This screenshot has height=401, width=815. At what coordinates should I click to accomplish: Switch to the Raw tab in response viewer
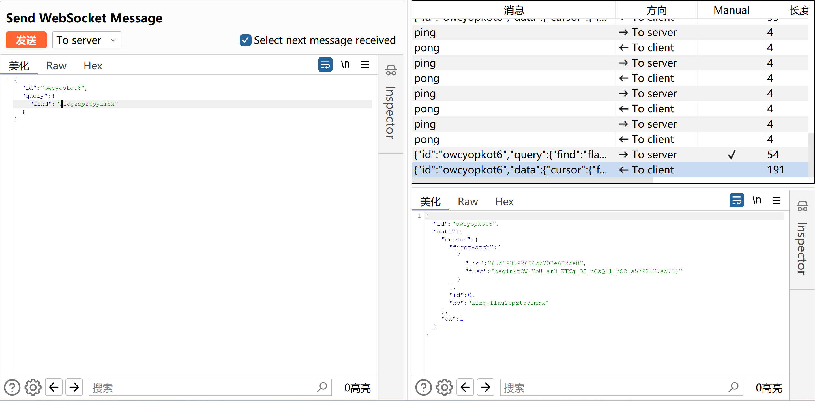[467, 201]
